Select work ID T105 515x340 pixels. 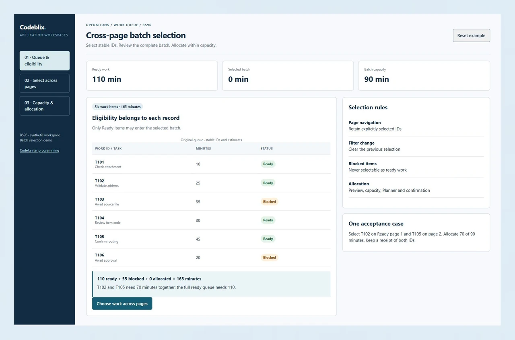[99, 237]
